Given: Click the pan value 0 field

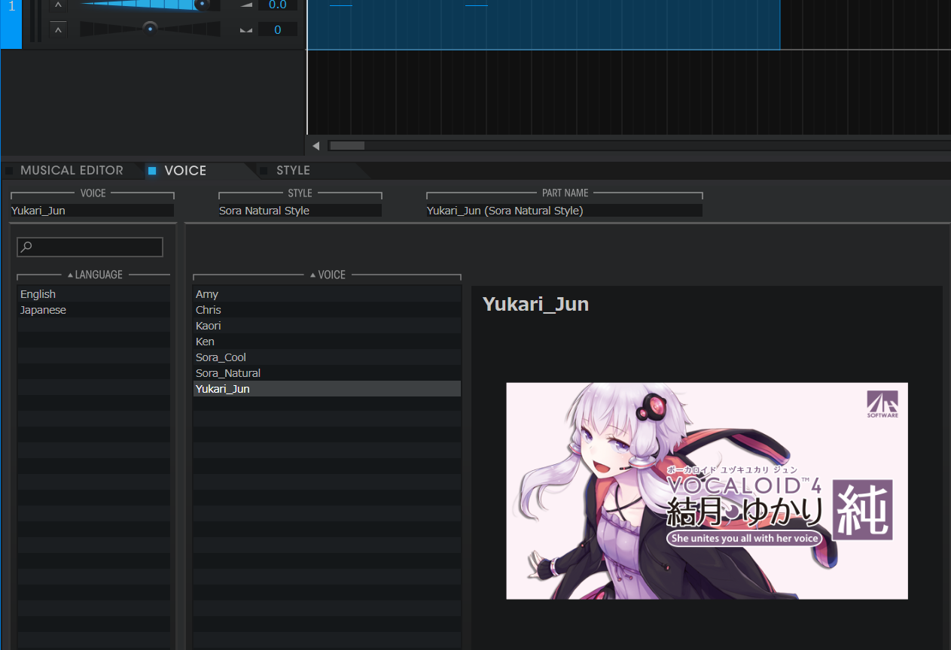Looking at the screenshot, I should pos(277,30).
